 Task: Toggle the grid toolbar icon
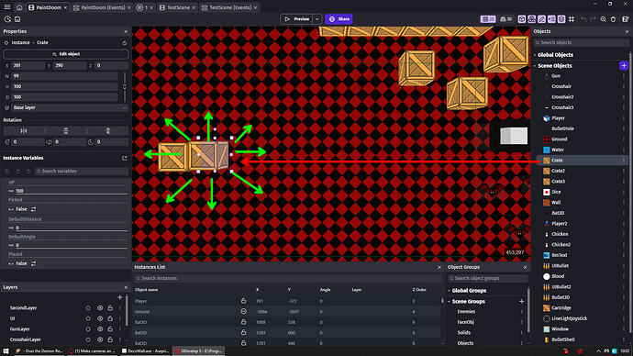tap(572, 19)
